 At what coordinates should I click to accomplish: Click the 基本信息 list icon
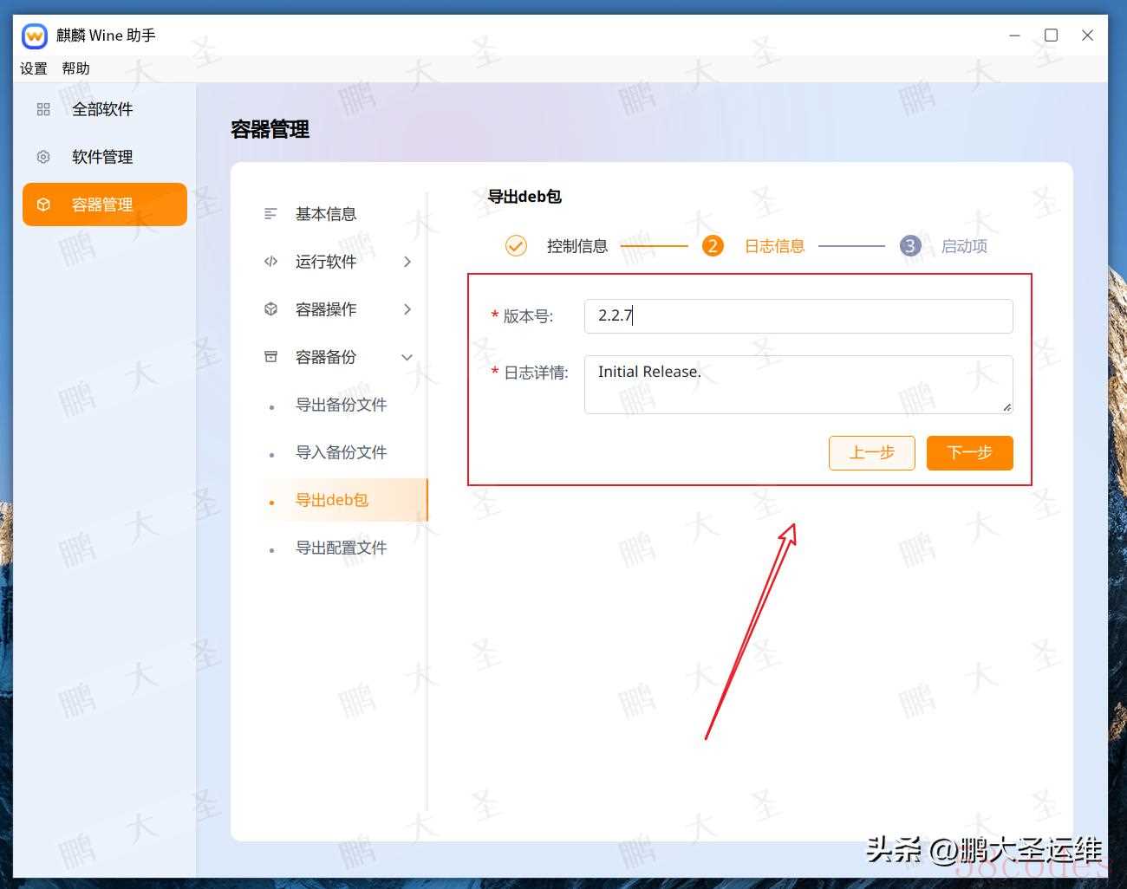270,214
